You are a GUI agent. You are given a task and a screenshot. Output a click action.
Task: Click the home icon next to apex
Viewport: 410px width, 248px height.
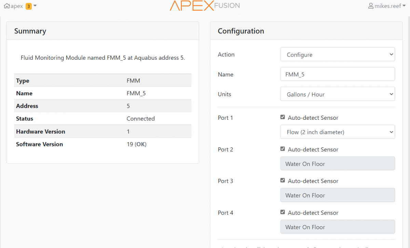click(x=7, y=6)
